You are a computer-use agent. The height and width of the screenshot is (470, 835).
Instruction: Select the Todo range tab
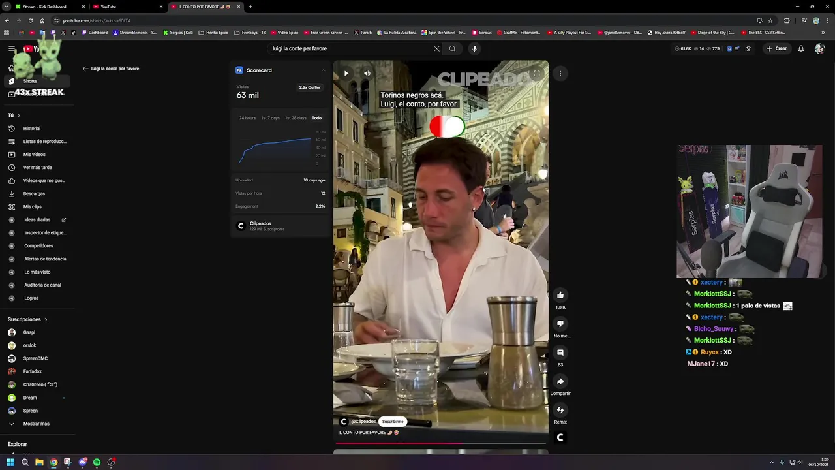click(x=316, y=118)
